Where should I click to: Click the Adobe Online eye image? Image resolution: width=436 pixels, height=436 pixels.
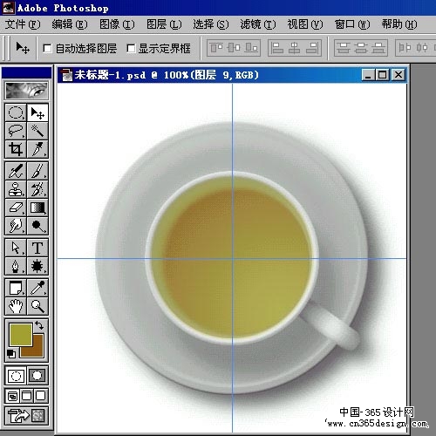(26, 90)
